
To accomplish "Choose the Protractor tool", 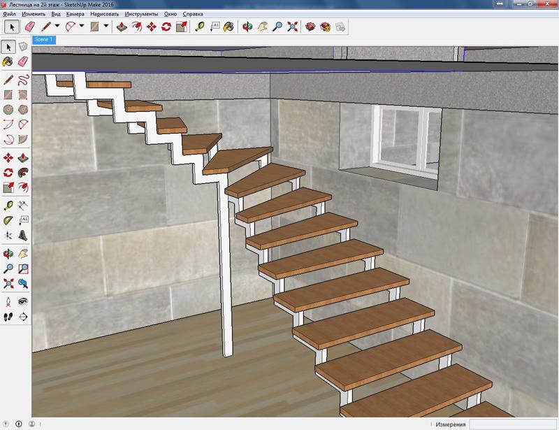I will coord(8,220).
